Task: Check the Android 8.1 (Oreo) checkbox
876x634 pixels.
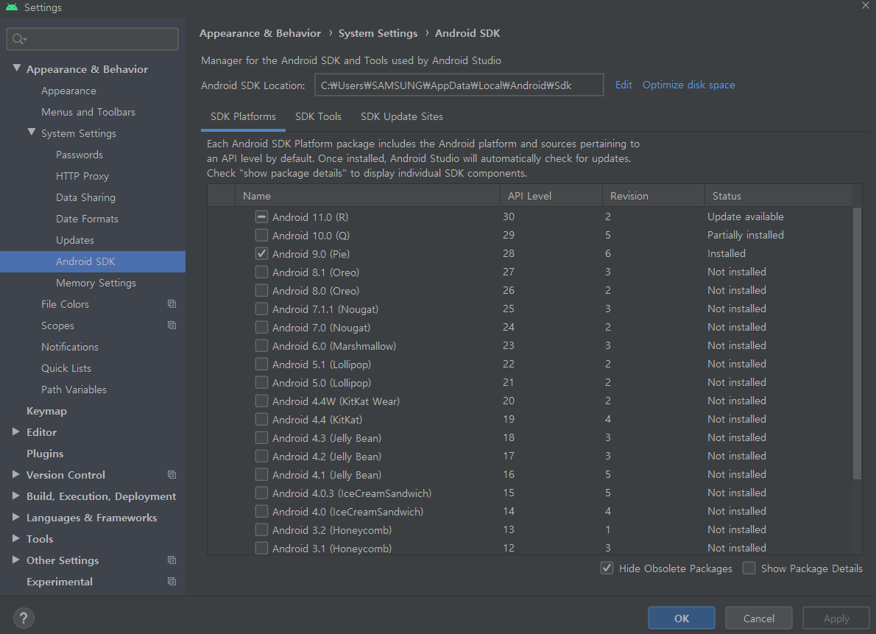Action: (x=261, y=272)
